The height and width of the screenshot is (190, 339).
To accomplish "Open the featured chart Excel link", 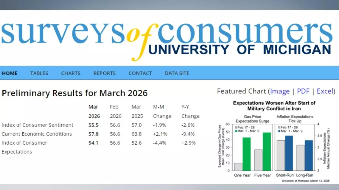I will pyautogui.click(x=325, y=91).
